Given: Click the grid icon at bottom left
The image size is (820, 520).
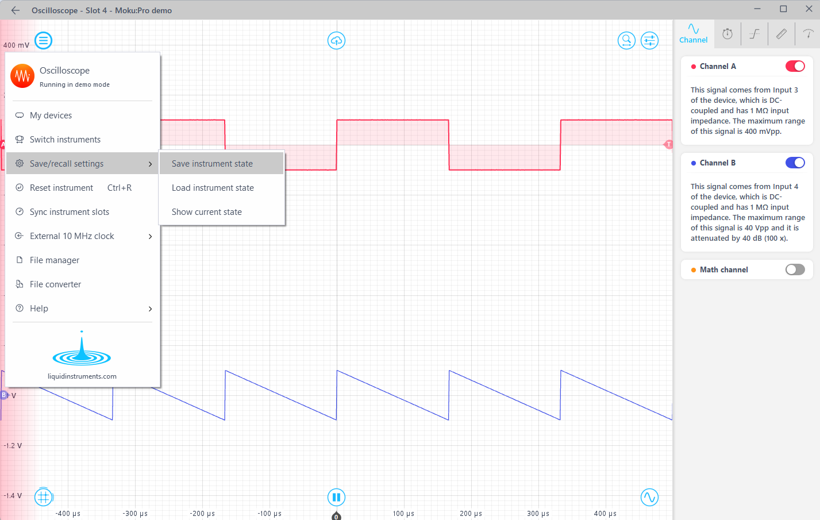Looking at the screenshot, I should click(x=44, y=497).
